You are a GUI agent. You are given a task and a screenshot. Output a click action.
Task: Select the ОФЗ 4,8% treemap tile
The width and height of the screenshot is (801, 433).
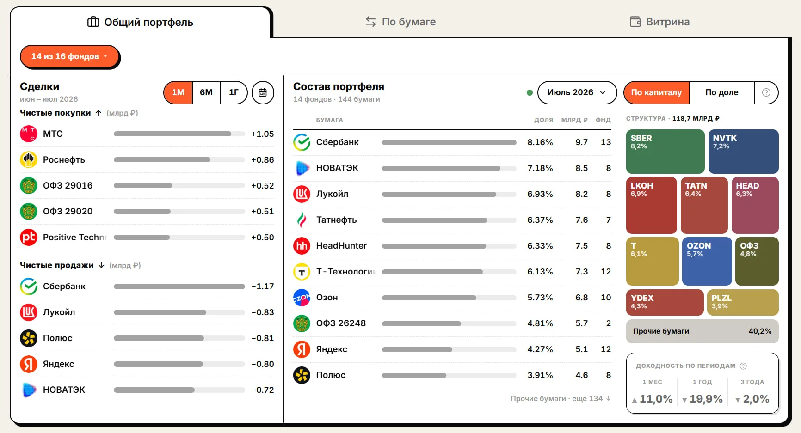(757, 261)
